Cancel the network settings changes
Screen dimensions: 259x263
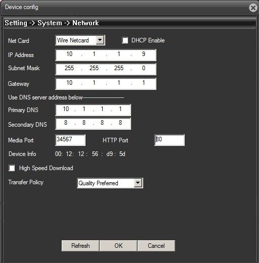[x=156, y=246]
